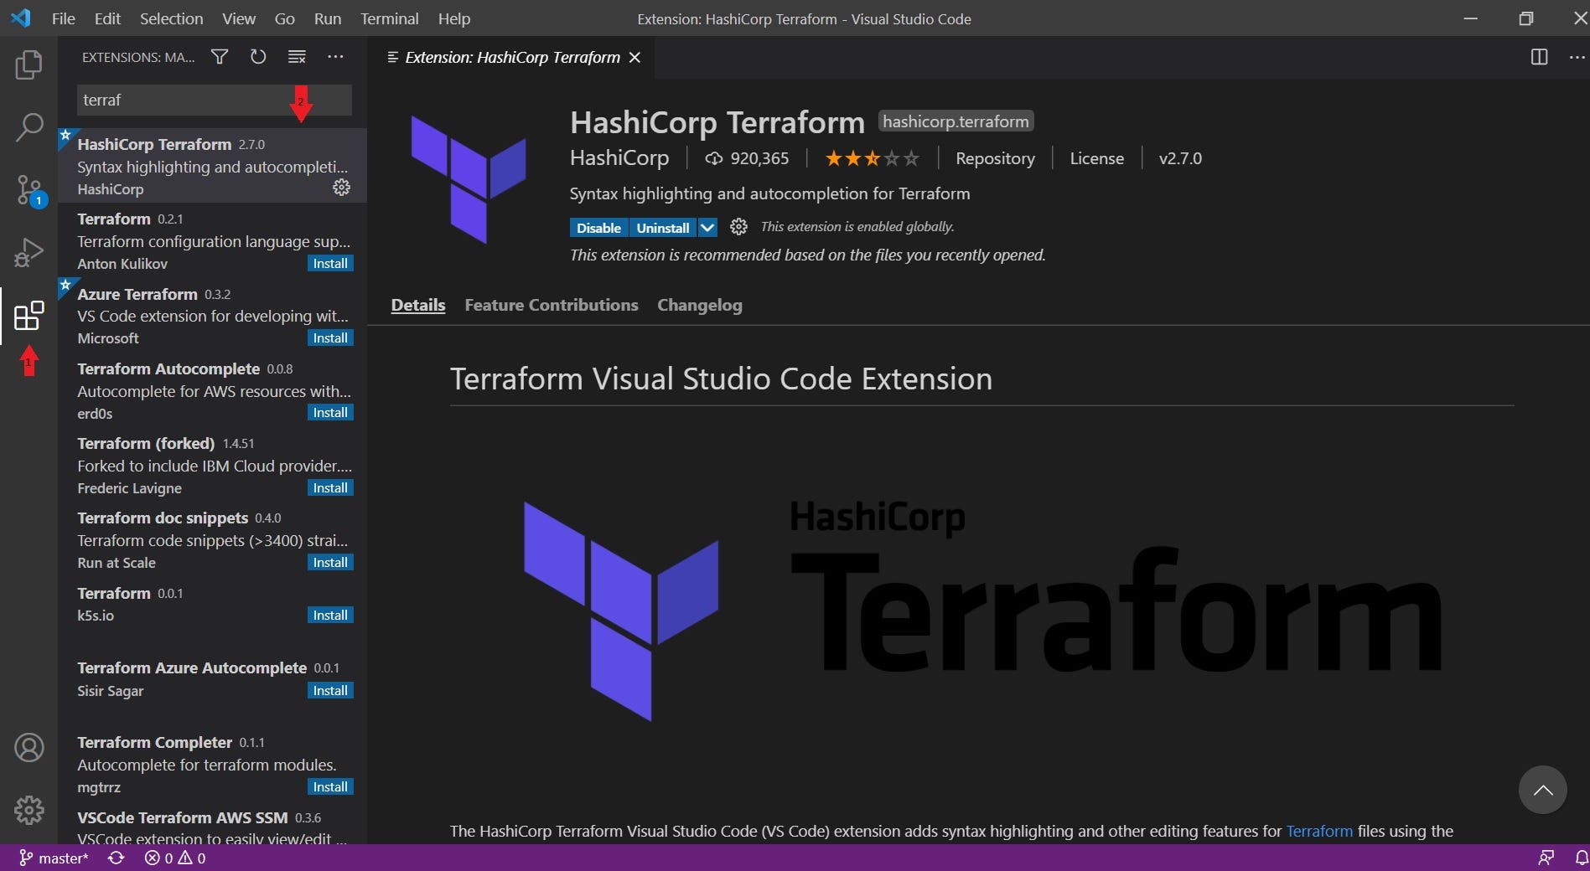The width and height of the screenshot is (1590, 871).
Task: Open the Repository link
Action: (x=995, y=158)
